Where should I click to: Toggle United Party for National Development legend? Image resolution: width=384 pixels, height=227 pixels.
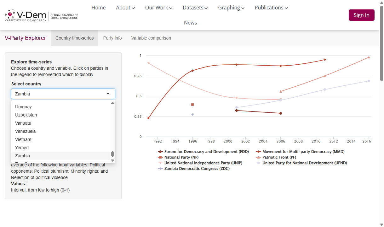tap(301, 163)
